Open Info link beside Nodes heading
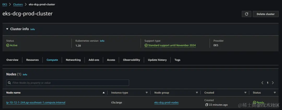282x110 pixels. 25,74
